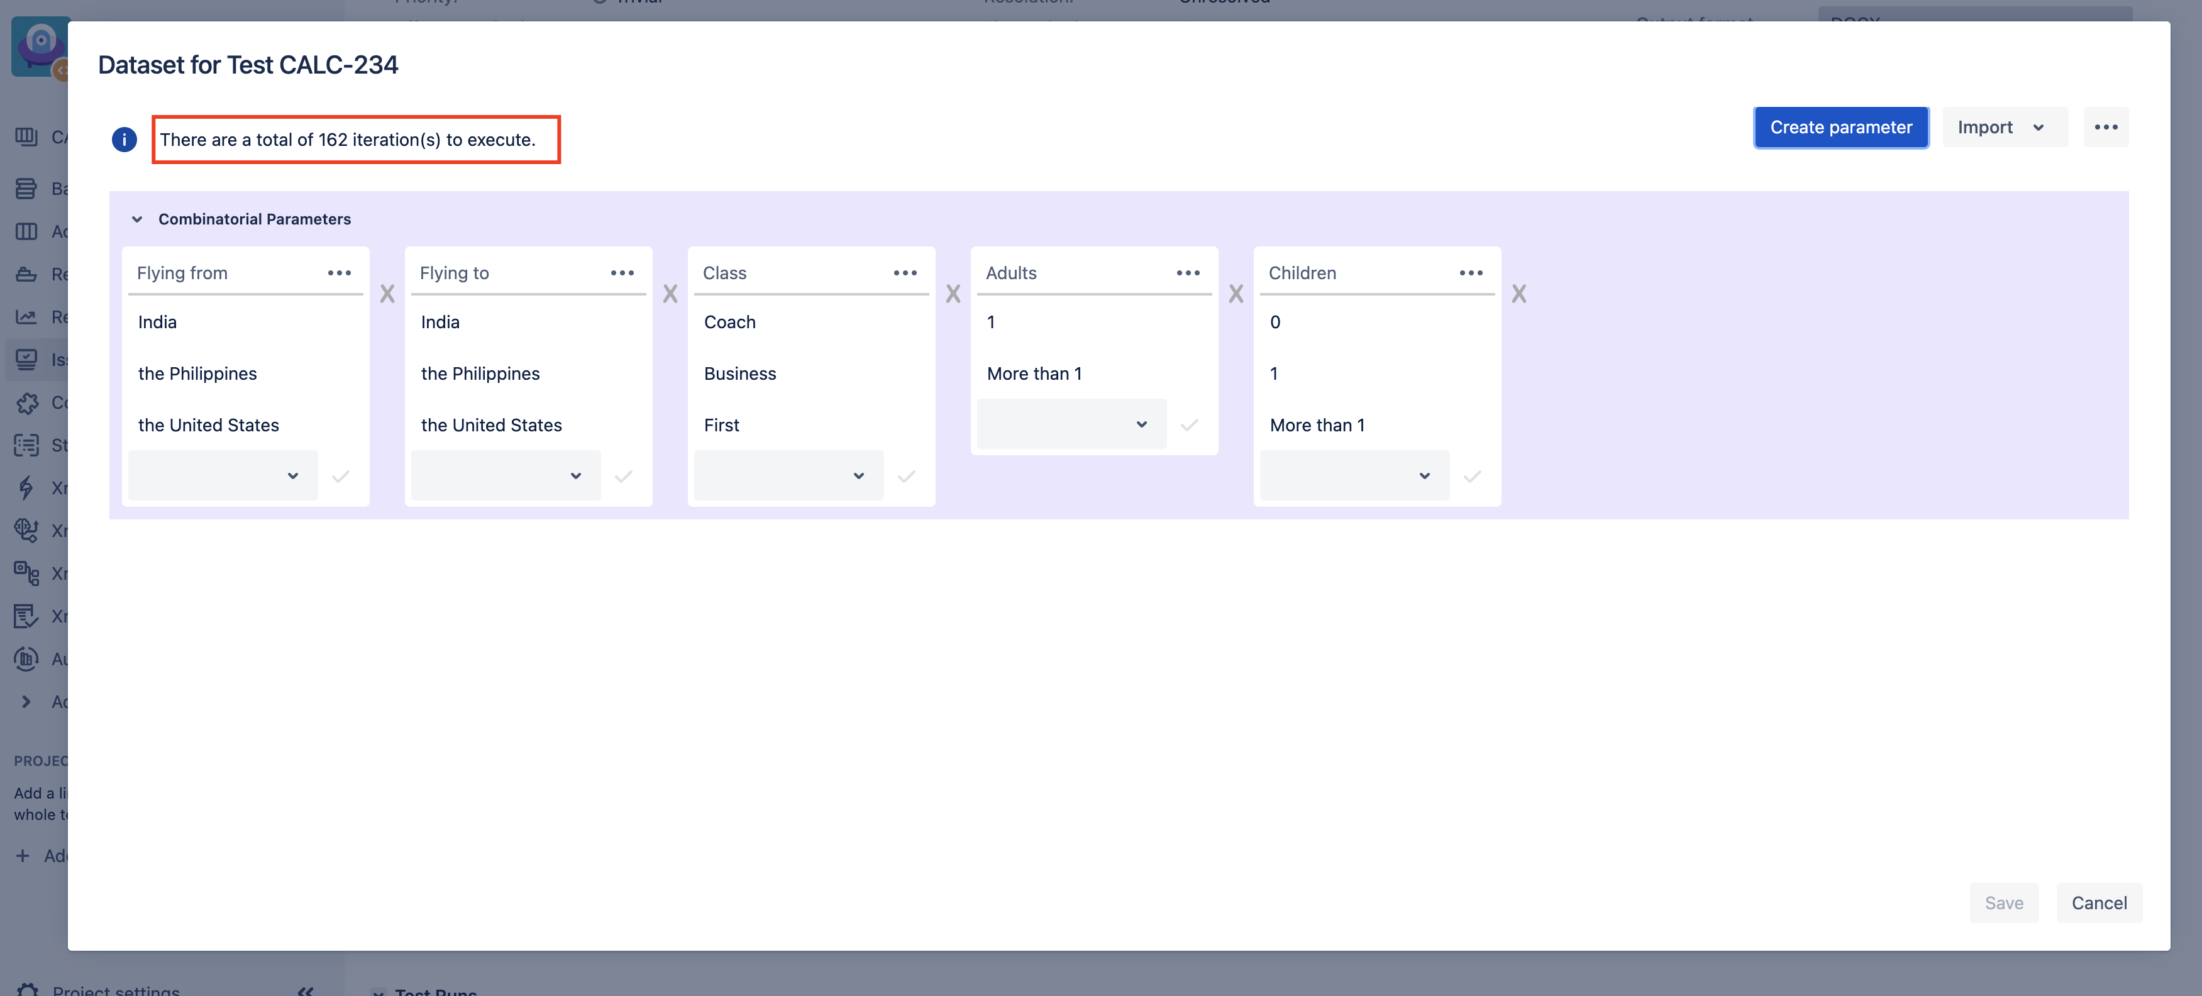Viewport: 2202px width, 996px height.
Task: Open the Children parameter options menu
Action: (x=1471, y=273)
